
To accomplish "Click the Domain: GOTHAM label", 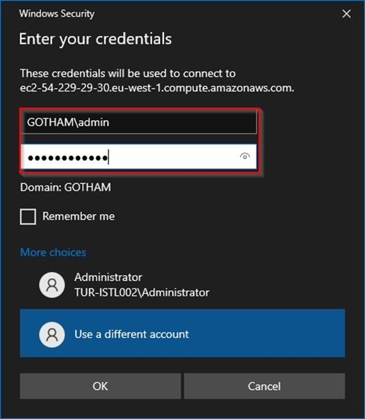I will pyautogui.click(x=65, y=187).
